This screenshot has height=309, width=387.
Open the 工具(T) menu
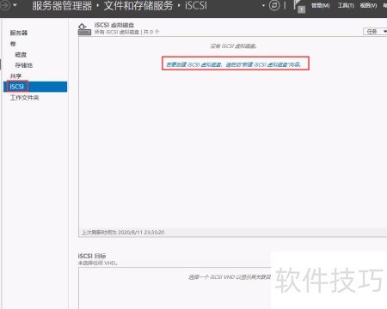pos(346,5)
